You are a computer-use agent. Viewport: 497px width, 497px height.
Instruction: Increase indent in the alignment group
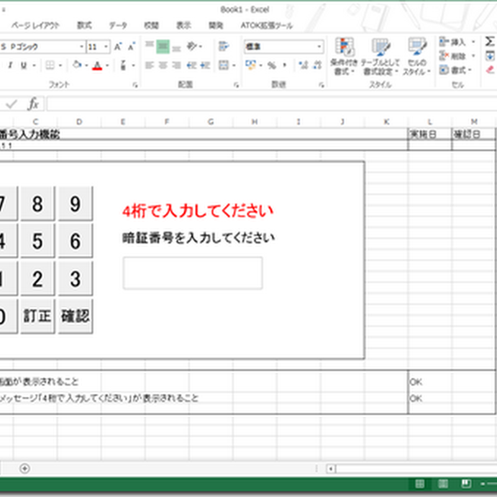pos(205,65)
